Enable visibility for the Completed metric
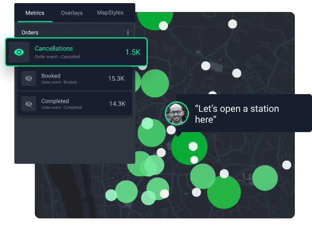 pos(29,104)
